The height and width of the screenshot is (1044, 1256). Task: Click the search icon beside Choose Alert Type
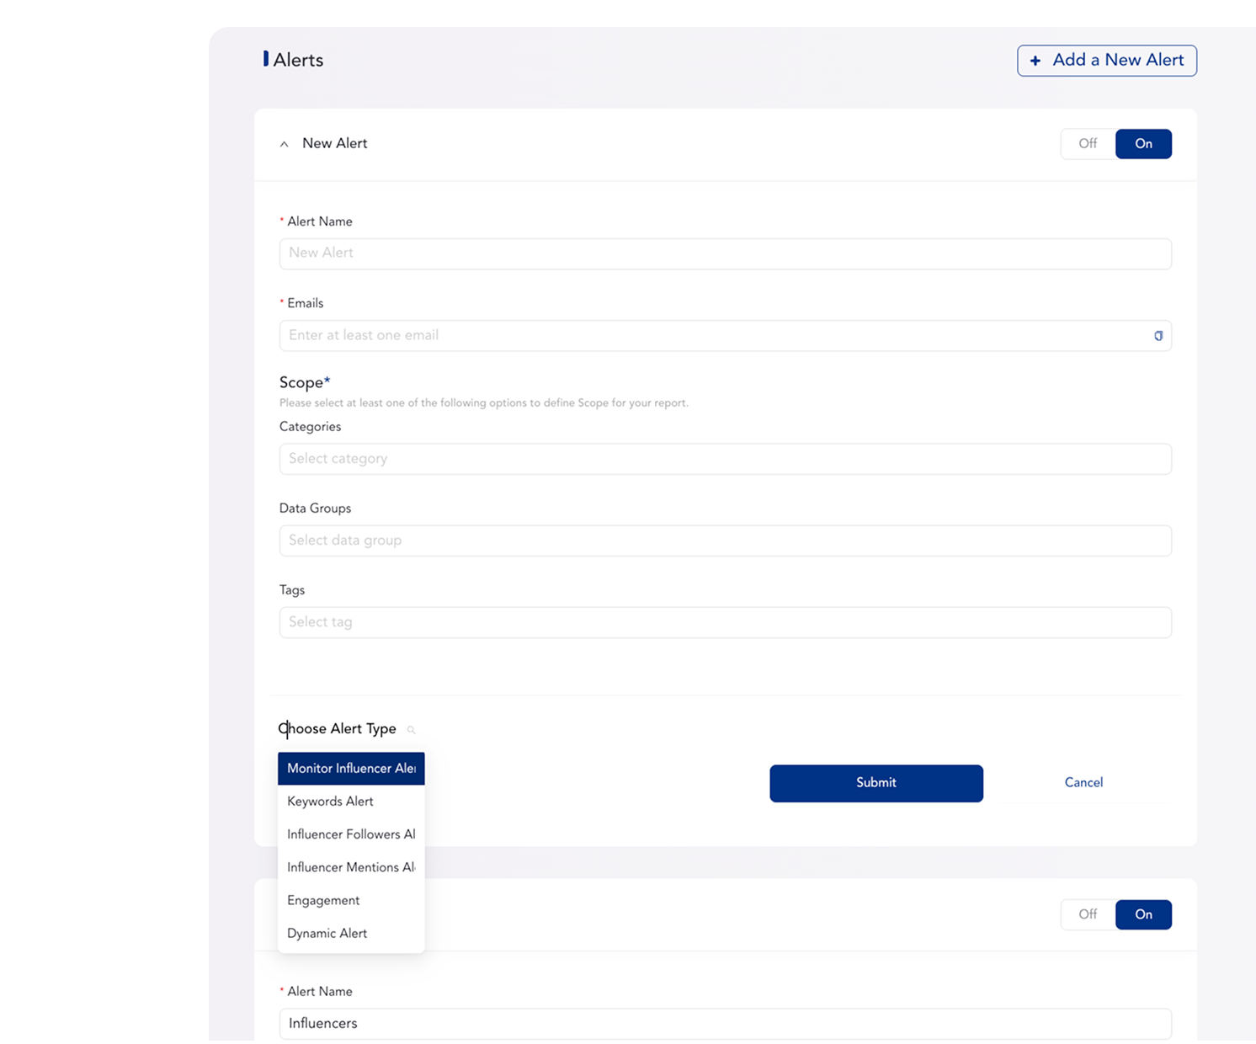(x=411, y=730)
